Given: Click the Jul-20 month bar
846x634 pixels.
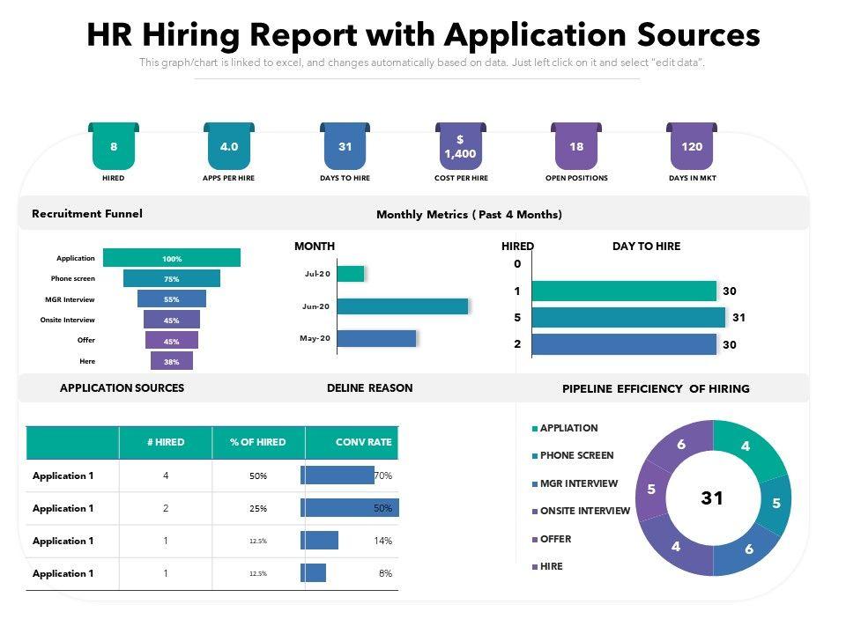Looking at the screenshot, I should [x=351, y=274].
